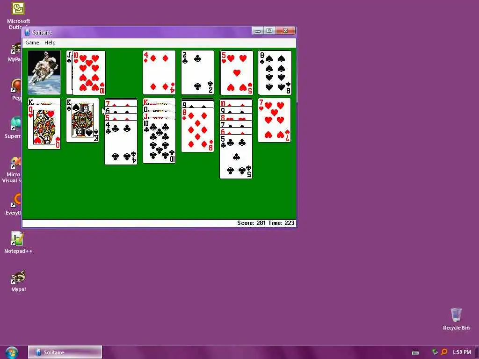Screen dimensions: 479x359
Task: Click the 2 of clubs foundation pile
Action: 198,72
